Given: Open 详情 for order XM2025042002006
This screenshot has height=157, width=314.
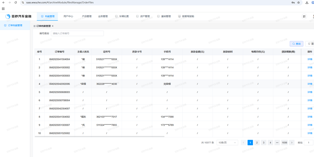Looking at the screenshot, I should (310, 84).
